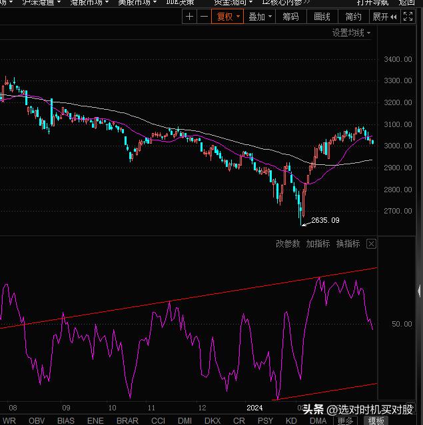Open the 港股市场 menu

[89, 3]
